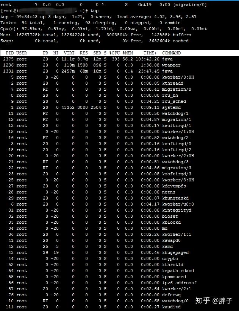
Task: Click the migration/3 process name
Action: coord(177,168)
